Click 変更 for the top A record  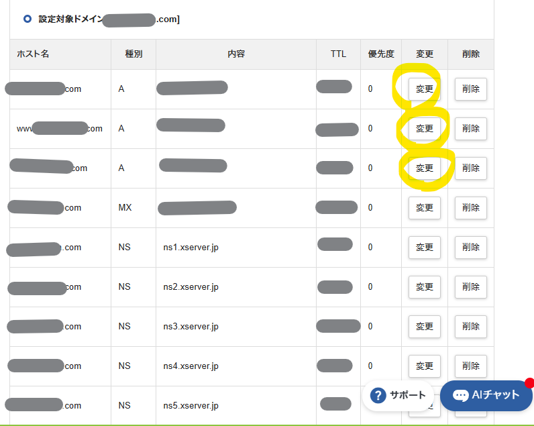coord(425,89)
